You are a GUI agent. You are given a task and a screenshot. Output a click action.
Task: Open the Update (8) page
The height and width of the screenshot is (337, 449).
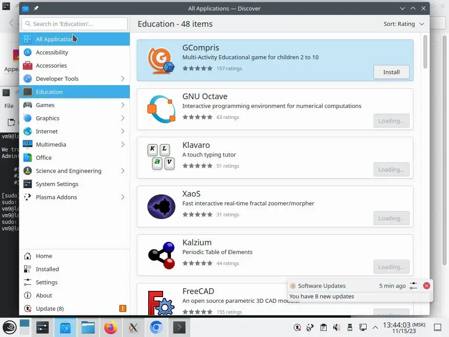point(75,308)
